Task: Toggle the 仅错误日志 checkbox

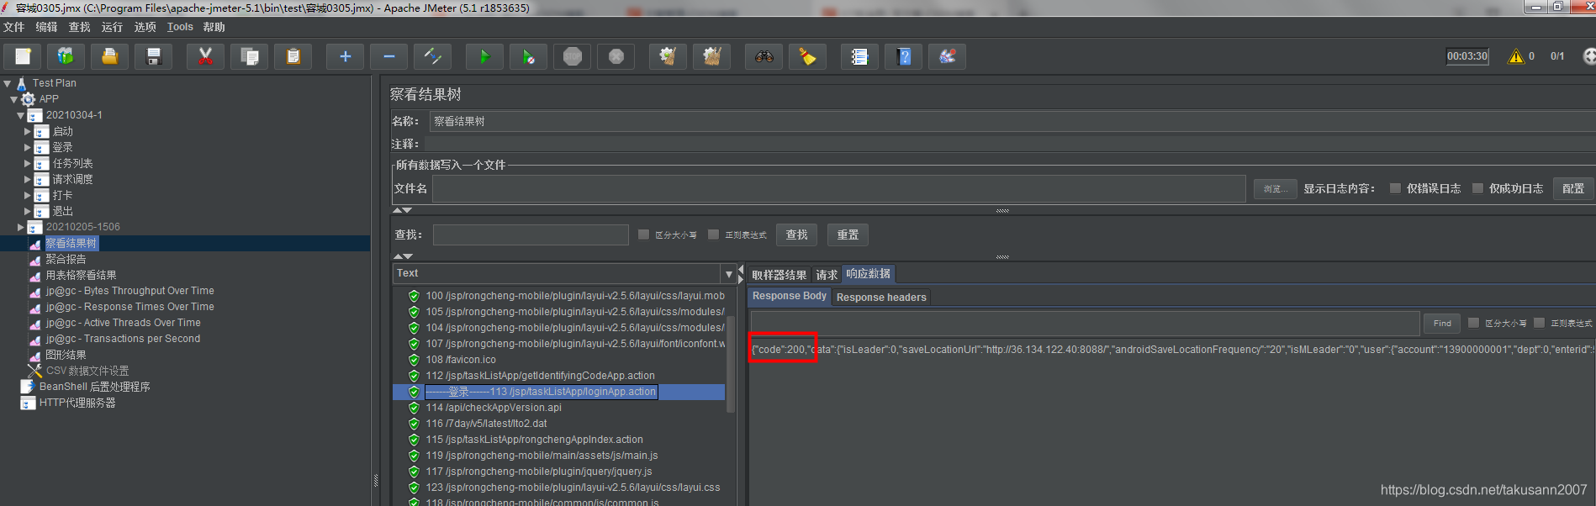Action: pos(1395,188)
